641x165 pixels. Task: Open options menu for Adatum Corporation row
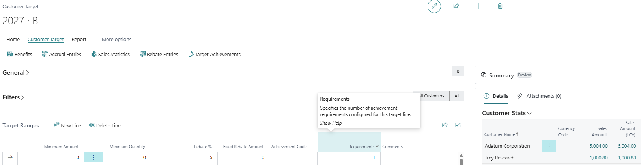point(549,146)
